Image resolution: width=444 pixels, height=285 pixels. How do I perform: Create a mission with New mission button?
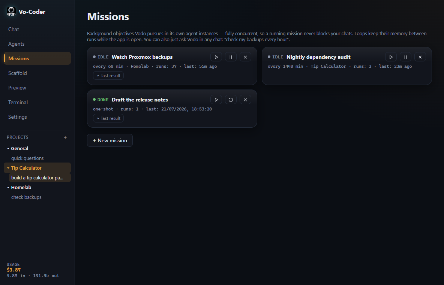(x=110, y=140)
